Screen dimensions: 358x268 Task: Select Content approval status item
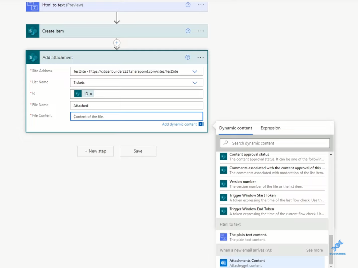(272, 157)
